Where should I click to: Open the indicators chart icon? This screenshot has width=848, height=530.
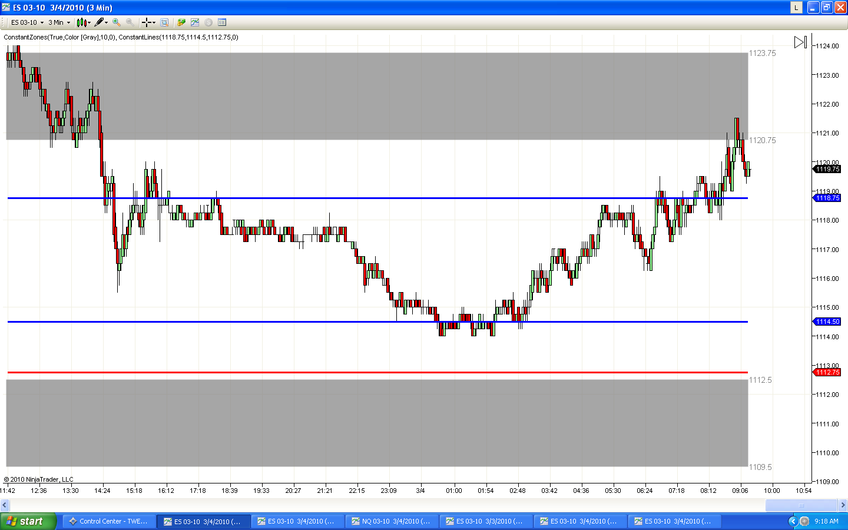pyautogui.click(x=195, y=22)
